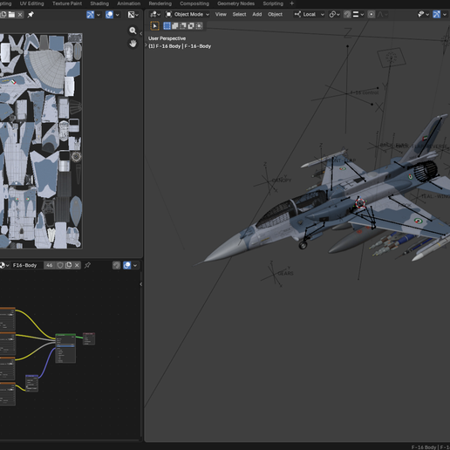The image size is (450, 450).
Task: Click the UV texture image thumbnail
Action: coord(40,141)
